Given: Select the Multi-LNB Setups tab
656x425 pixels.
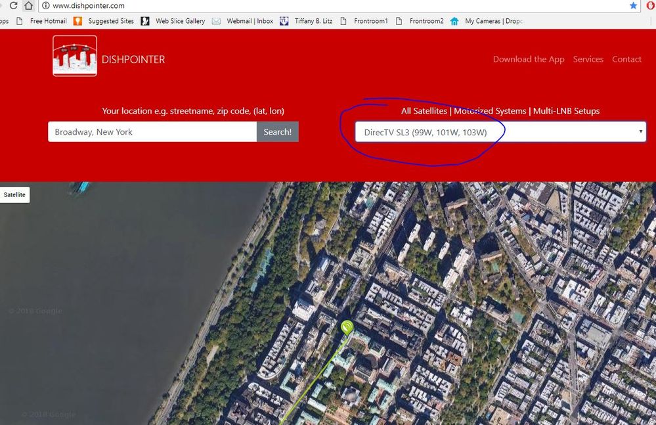Looking at the screenshot, I should point(566,111).
